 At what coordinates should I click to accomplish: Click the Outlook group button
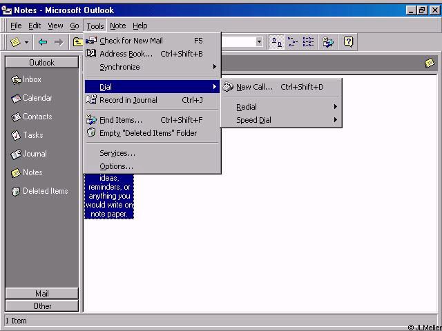point(41,63)
